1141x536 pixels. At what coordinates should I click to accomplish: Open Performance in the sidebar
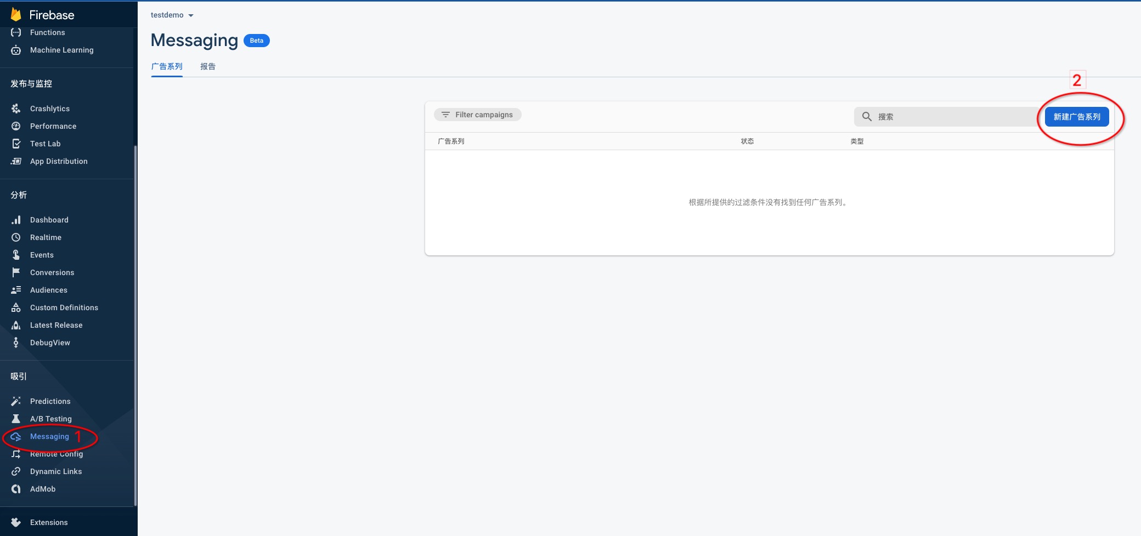pos(53,126)
